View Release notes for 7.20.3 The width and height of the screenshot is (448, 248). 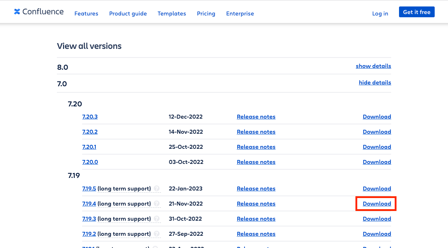point(256,117)
